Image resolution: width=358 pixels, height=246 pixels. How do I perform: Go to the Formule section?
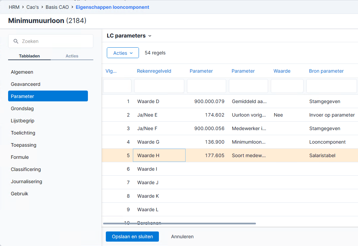(20, 157)
